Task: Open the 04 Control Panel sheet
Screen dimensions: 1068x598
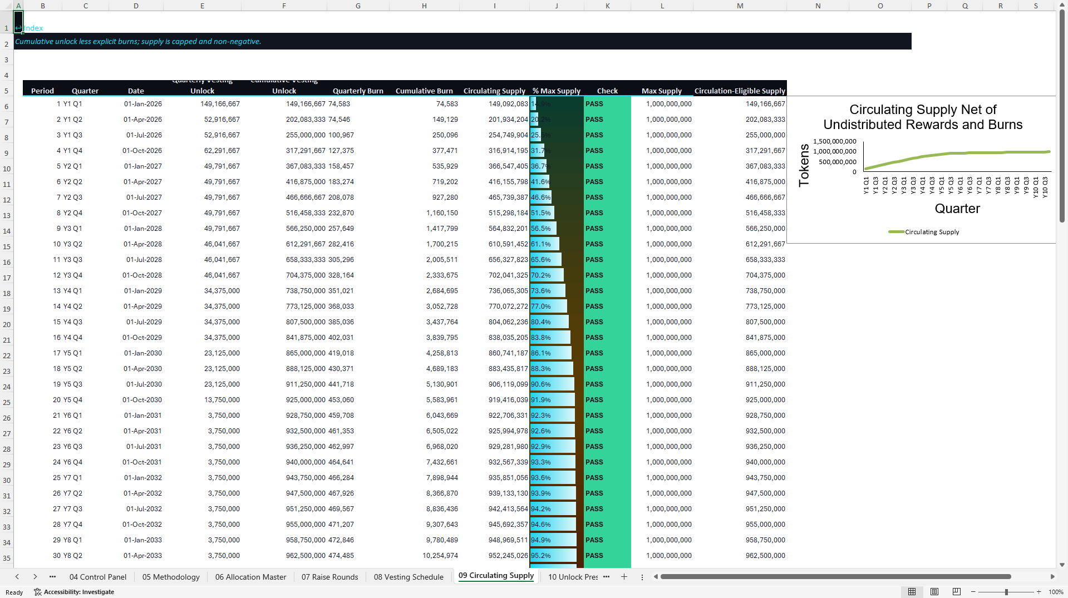Action: coord(98,577)
